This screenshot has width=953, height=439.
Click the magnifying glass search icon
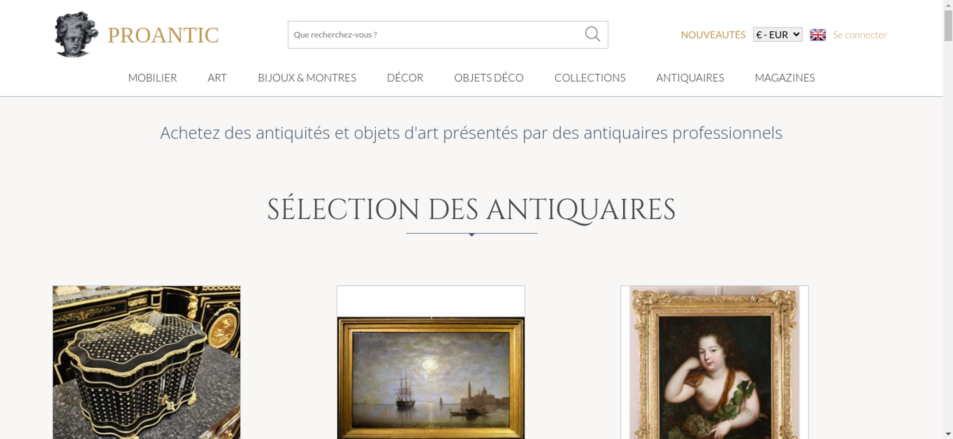click(592, 34)
